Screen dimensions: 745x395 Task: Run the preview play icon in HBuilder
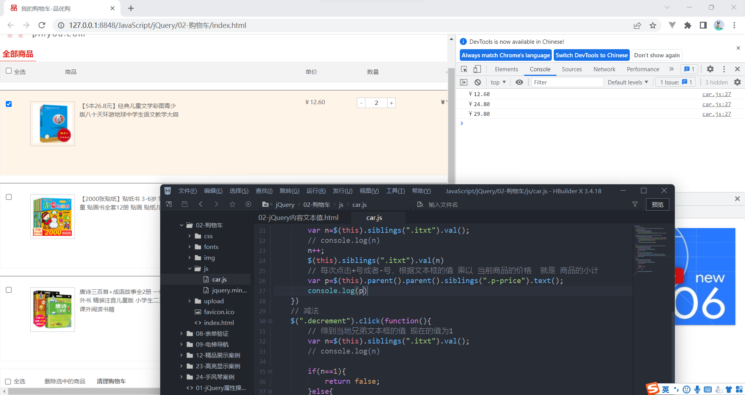pyautogui.click(x=248, y=204)
